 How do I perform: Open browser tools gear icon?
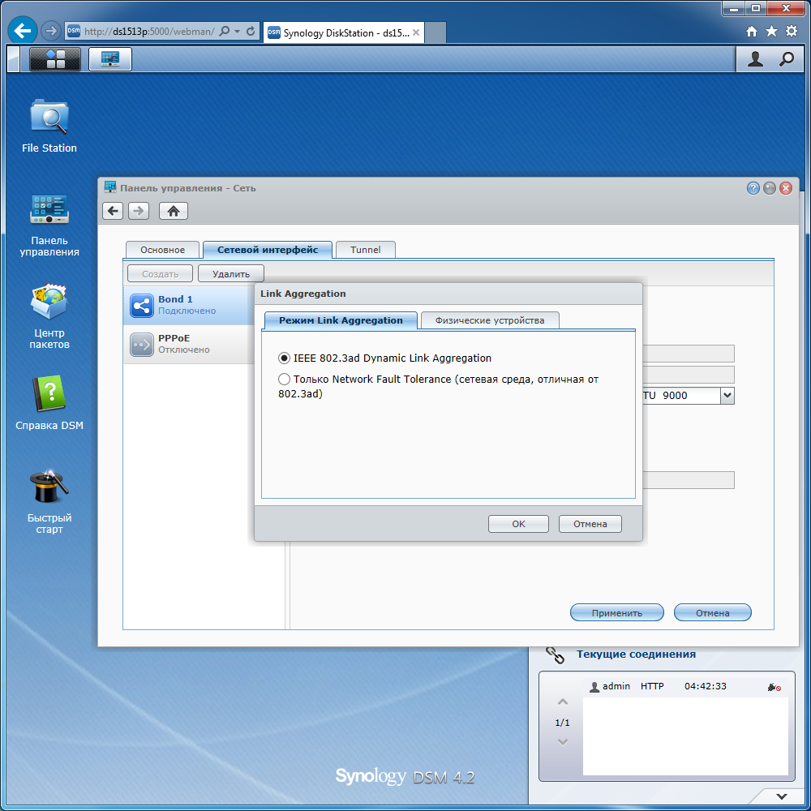tap(792, 31)
